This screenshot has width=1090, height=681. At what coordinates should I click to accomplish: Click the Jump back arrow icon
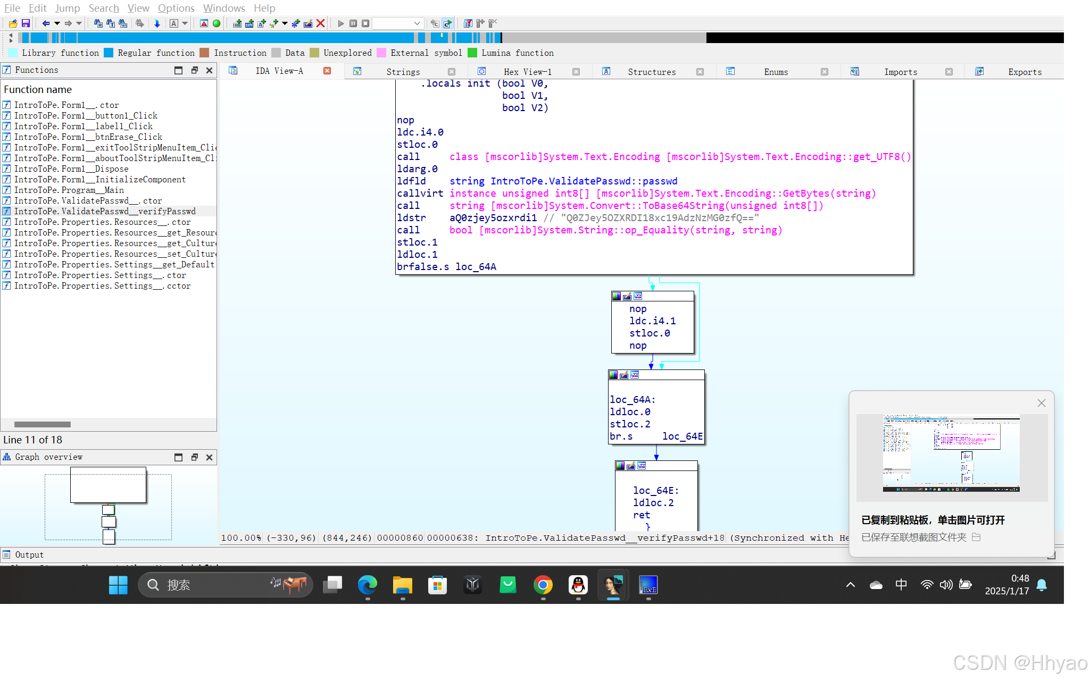click(46, 23)
